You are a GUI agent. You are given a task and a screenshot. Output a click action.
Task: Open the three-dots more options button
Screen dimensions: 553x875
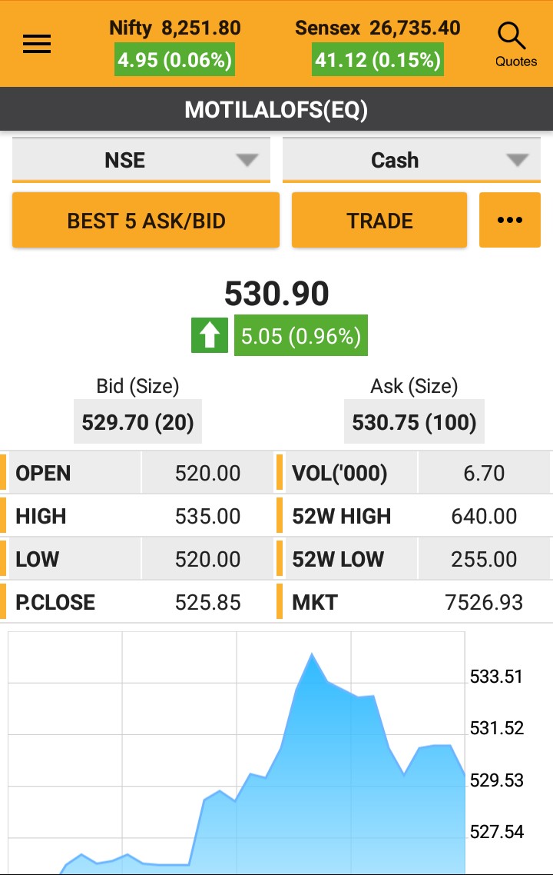pyautogui.click(x=509, y=221)
